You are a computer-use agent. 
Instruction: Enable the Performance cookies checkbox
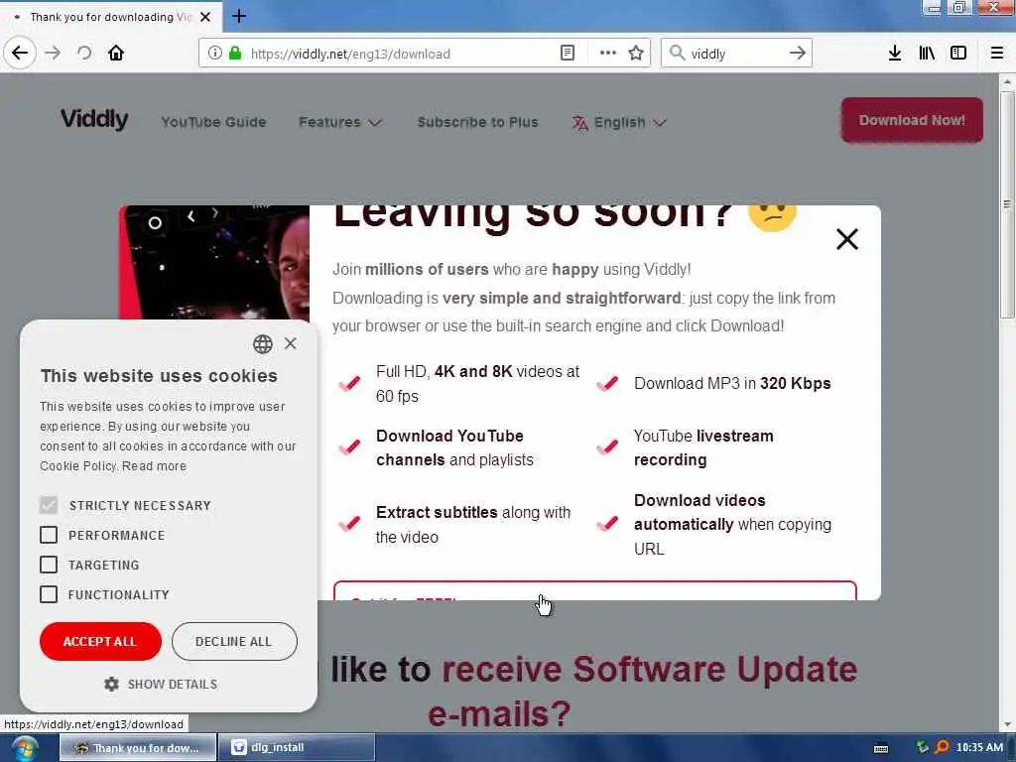pyautogui.click(x=49, y=535)
